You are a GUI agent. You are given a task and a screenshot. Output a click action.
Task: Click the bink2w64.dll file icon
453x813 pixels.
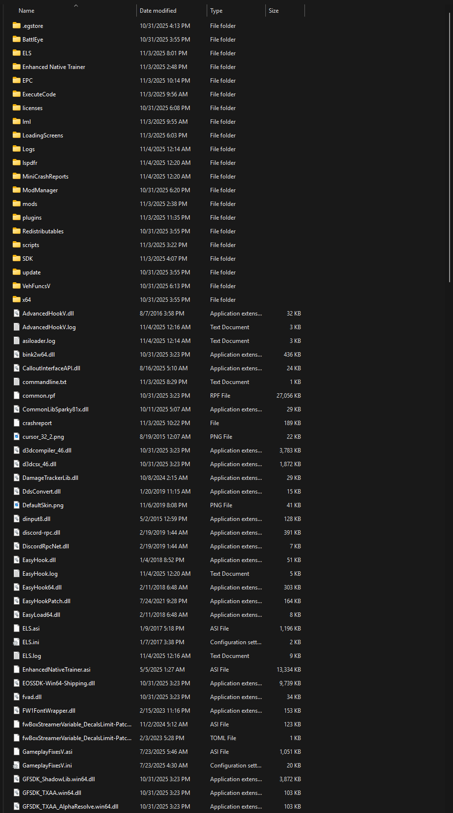[x=17, y=354]
